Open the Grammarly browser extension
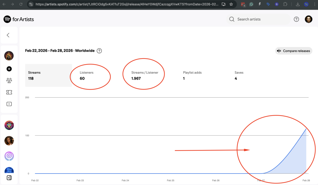 251,4
